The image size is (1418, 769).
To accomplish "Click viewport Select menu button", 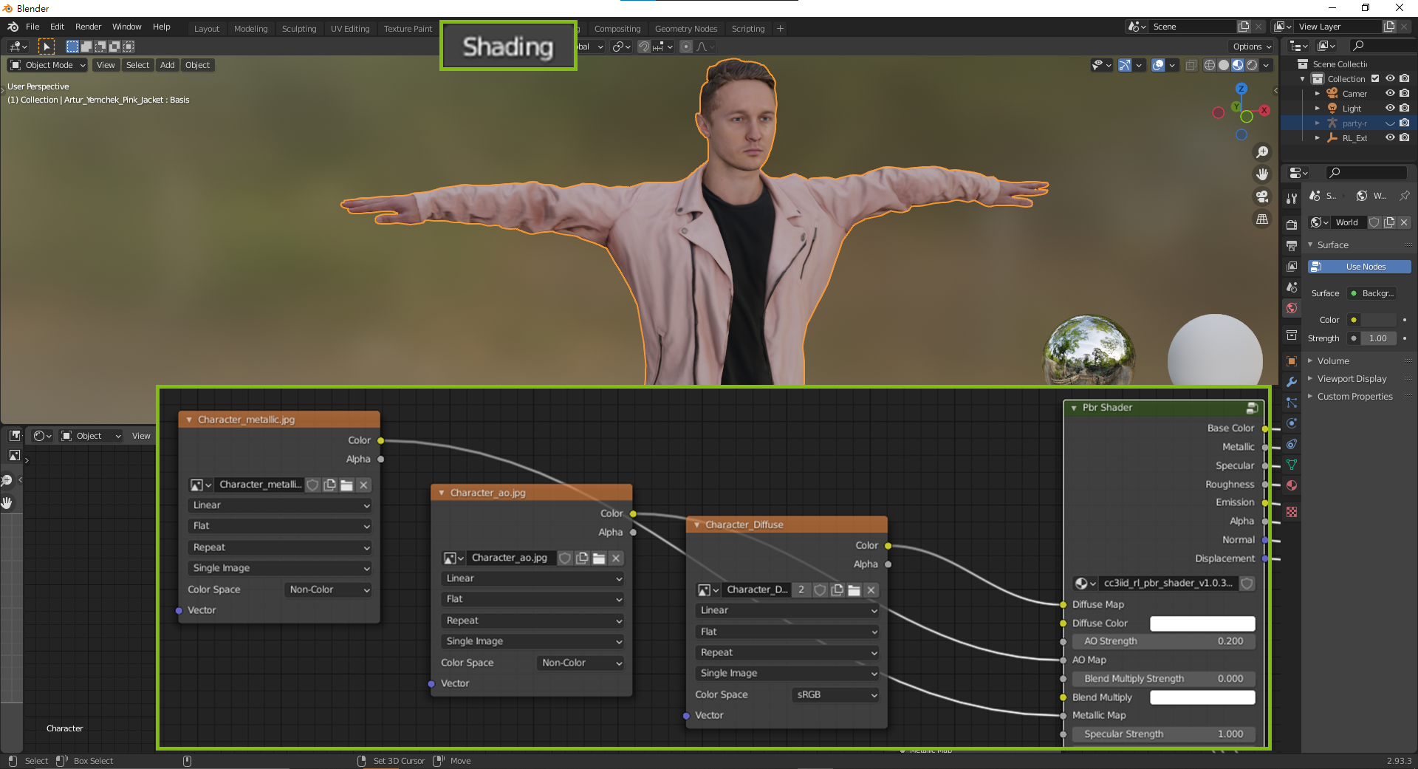I will (x=137, y=65).
